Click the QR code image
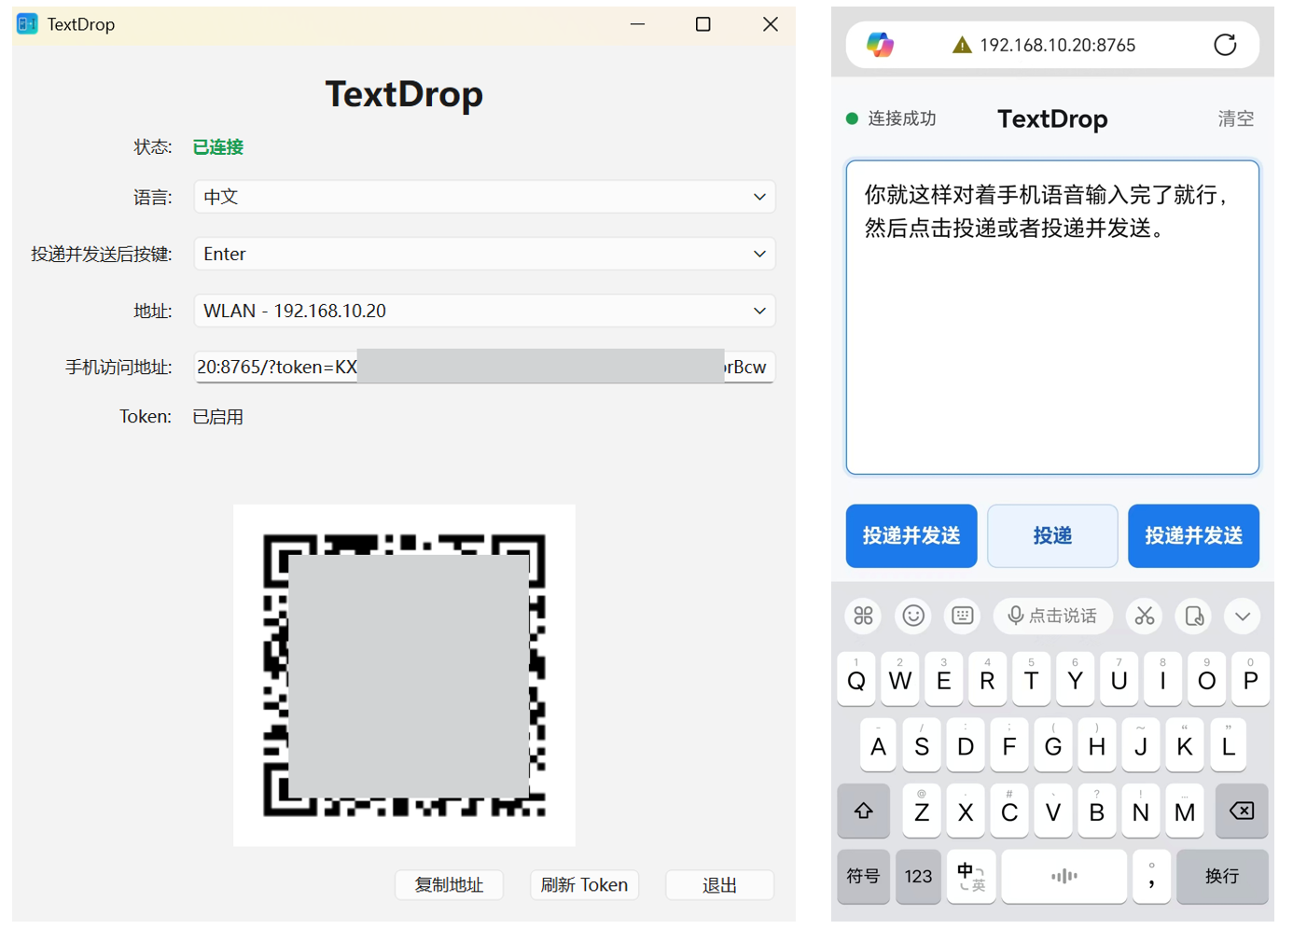Image resolution: width=1293 pixels, height=929 pixels. [404, 675]
